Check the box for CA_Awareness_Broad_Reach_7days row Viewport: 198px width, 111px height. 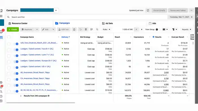click(9, 79)
